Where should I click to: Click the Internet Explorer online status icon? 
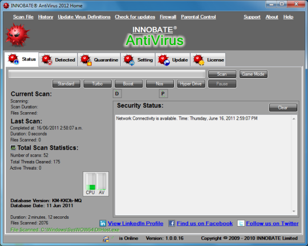pos(106,239)
